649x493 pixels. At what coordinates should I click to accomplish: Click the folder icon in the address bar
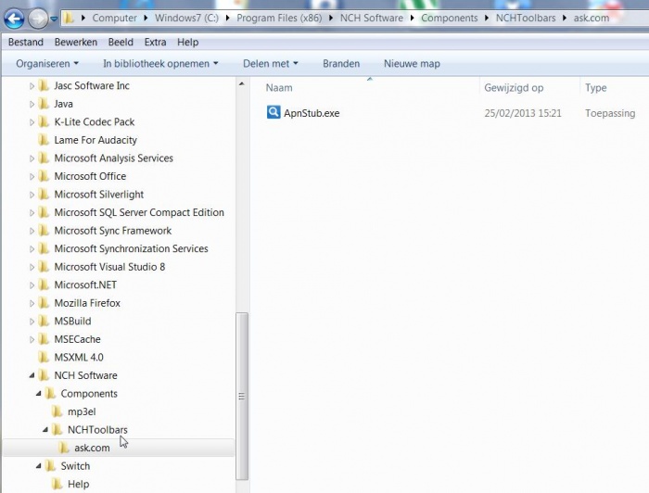click(70, 18)
